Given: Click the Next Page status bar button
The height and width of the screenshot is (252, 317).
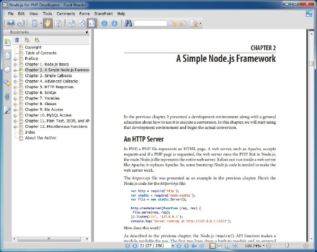Looking at the screenshot, I should click(179, 246).
